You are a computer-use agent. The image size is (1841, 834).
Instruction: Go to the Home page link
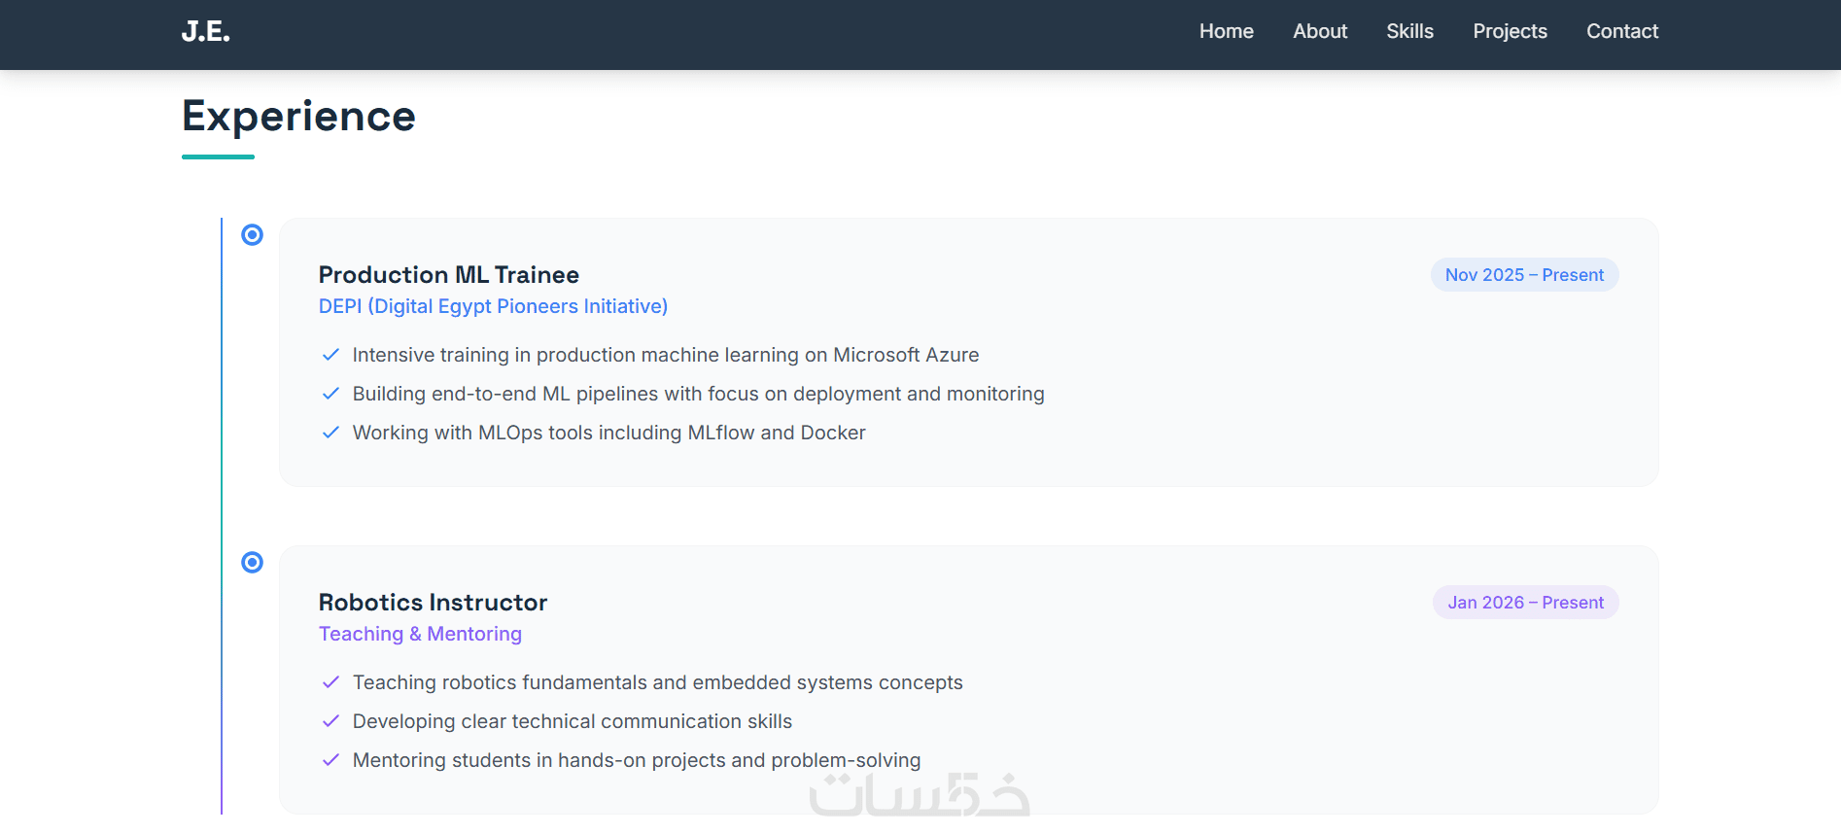click(x=1226, y=31)
